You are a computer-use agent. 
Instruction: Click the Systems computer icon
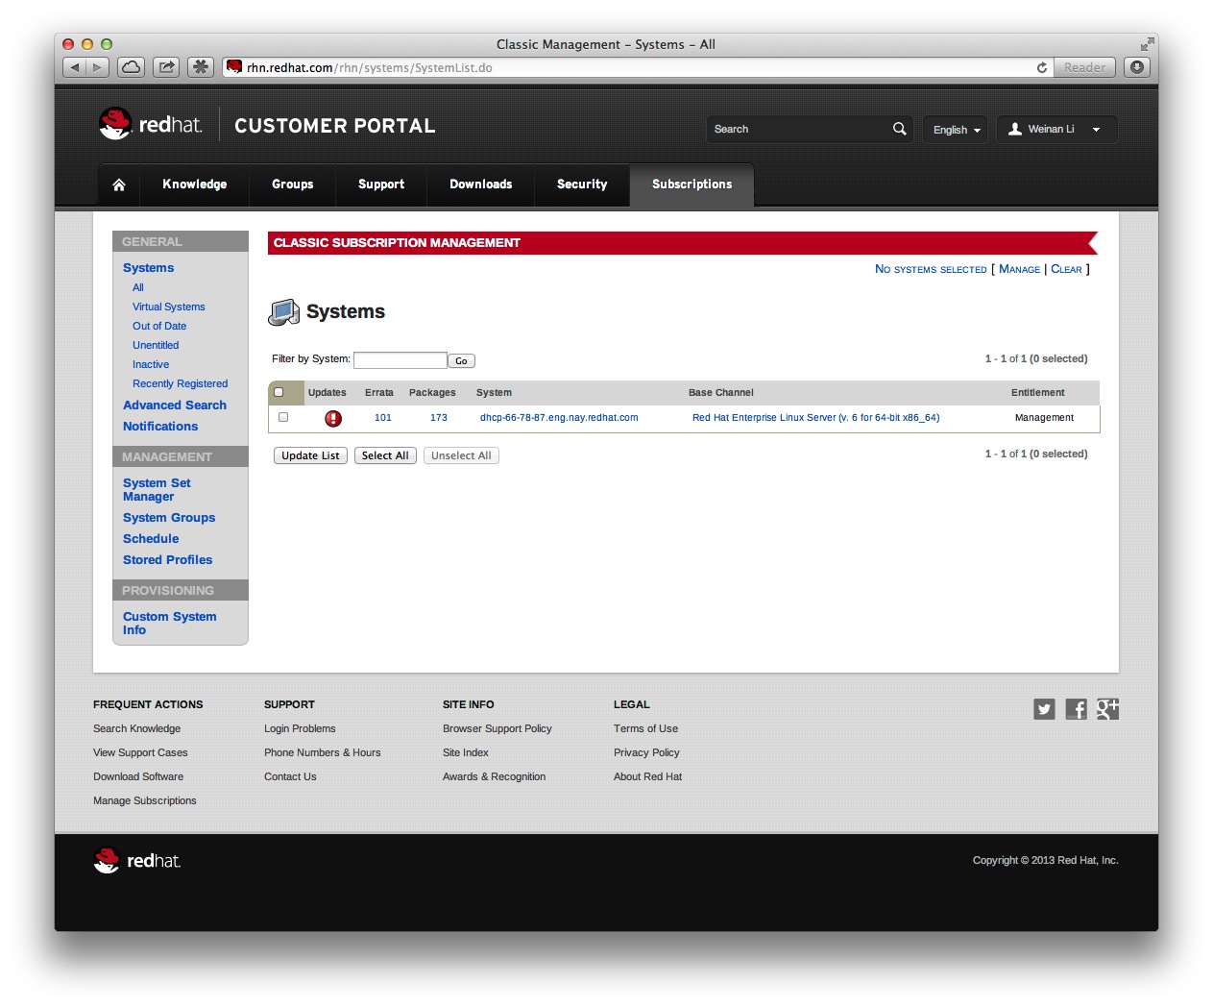(284, 312)
